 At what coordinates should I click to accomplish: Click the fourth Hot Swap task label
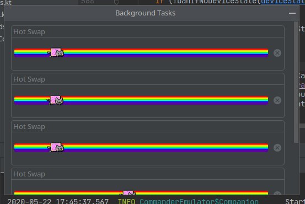click(29, 174)
